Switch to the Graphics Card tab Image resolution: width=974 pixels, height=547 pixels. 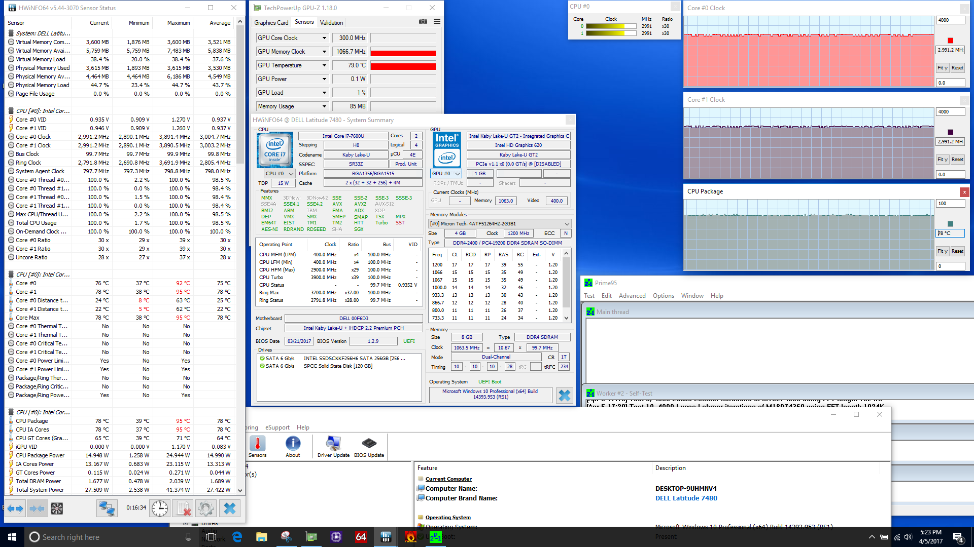[x=271, y=23]
